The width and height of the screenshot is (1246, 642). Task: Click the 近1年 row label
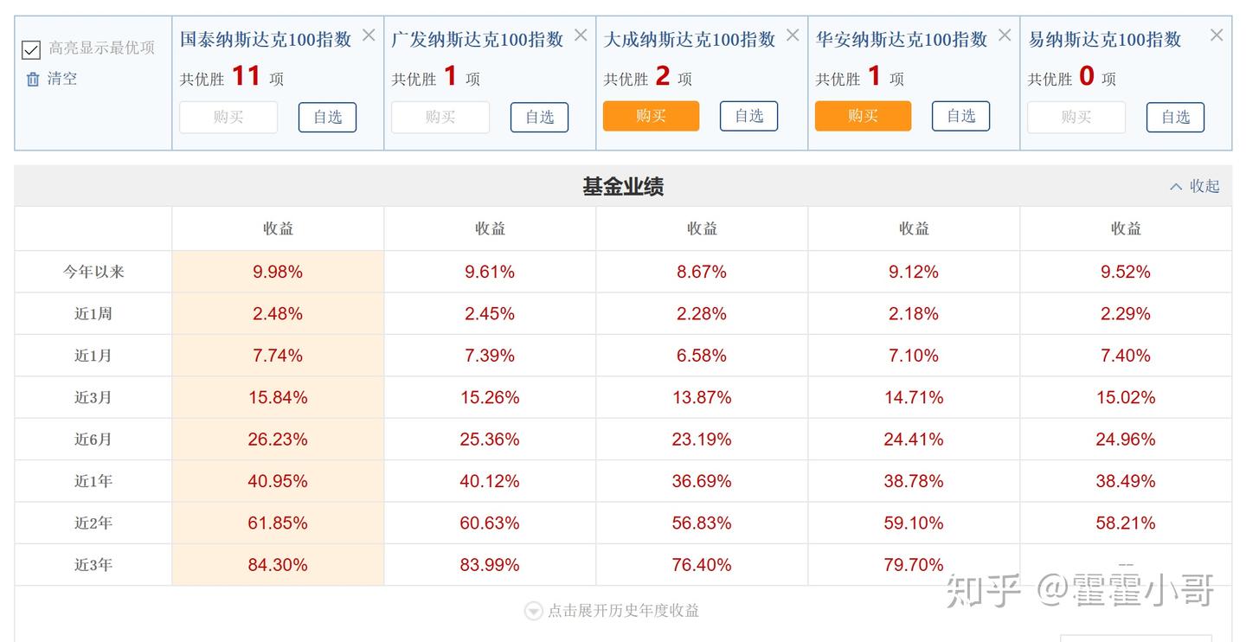[92, 480]
